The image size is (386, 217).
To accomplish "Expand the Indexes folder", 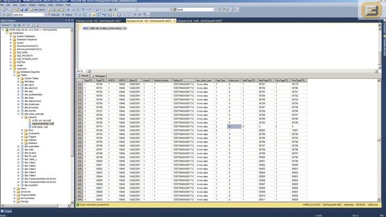I will [x=22, y=140].
